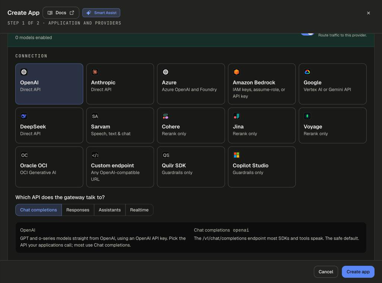The width and height of the screenshot is (382, 283).
Task: Click the 'Which API does the gateway talk to?' heading
Action: click(x=60, y=197)
